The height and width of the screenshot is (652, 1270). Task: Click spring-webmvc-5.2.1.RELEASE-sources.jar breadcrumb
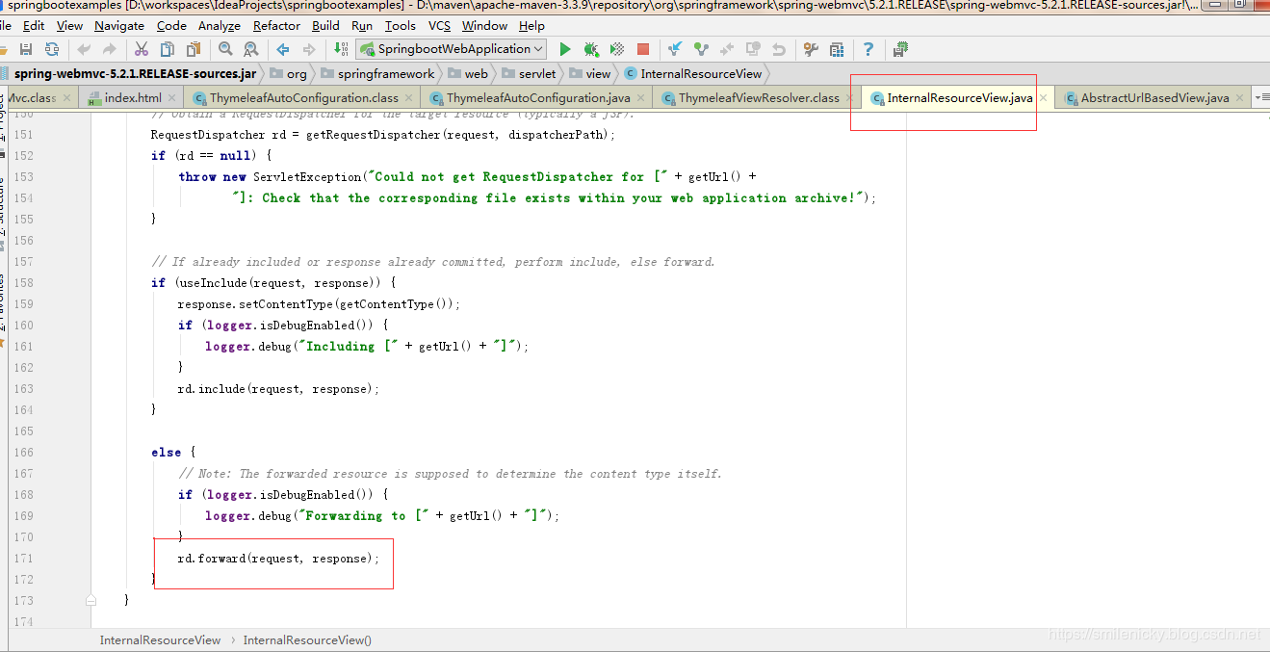(x=135, y=73)
